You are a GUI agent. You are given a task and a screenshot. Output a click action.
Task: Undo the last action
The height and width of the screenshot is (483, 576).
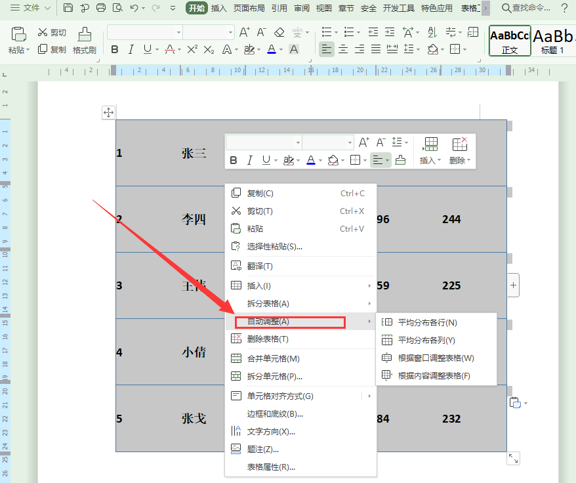pos(134,8)
